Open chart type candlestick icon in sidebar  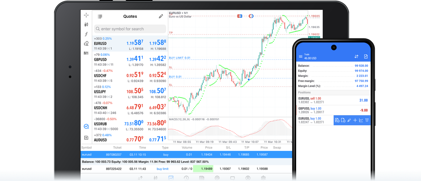(86, 24)
